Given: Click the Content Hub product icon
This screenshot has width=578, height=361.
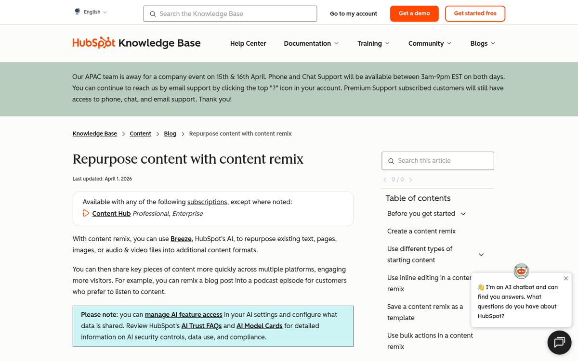Looking at the screenshot, I should [85, 213].
